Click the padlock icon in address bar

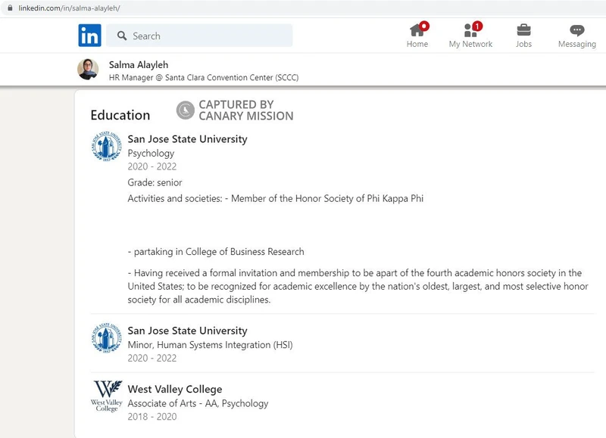tap(10, 8)
